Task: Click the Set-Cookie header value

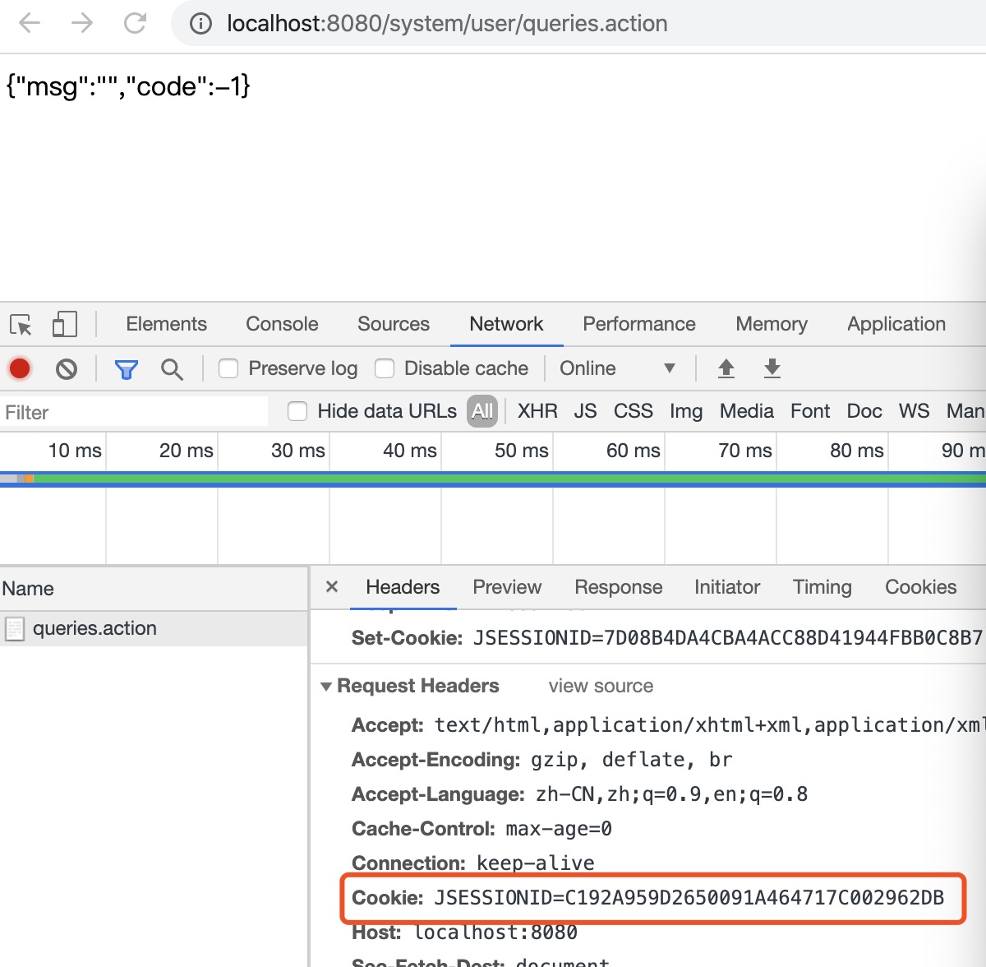Action: [x=728, y=638]
